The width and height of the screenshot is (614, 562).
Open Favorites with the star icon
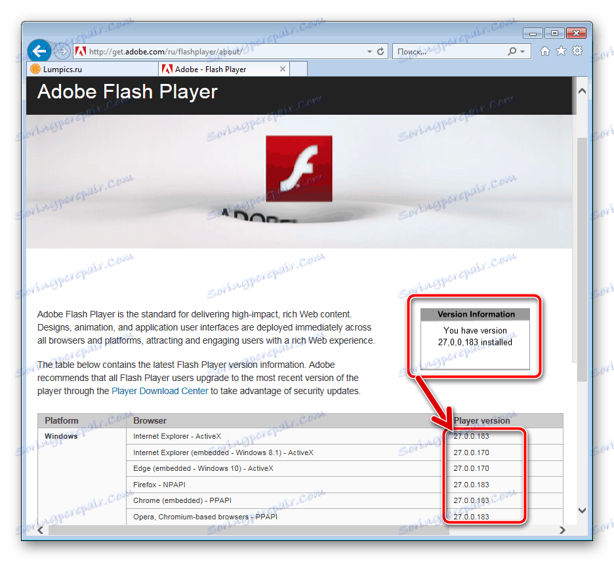(561, 50)
